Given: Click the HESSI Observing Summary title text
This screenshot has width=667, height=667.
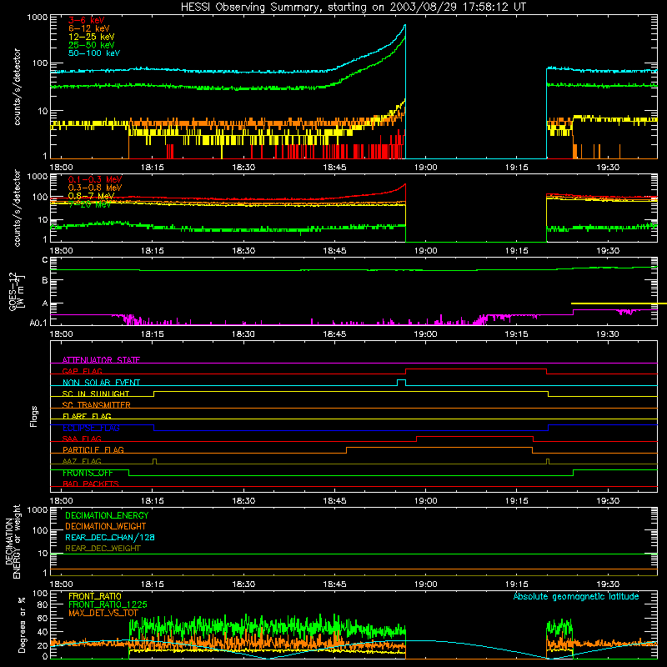Looking at the screenshot, I should pyautogui.click(x=353, y=8).
